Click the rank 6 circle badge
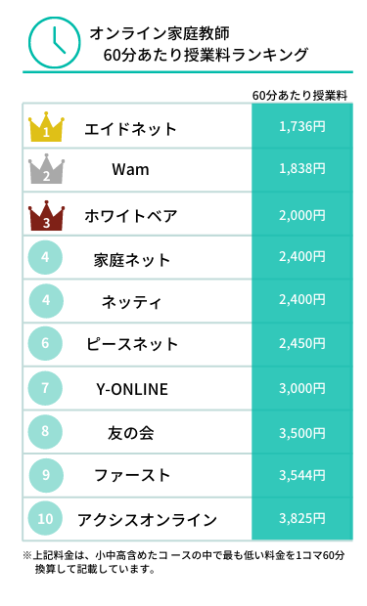 tap(45, 343)
